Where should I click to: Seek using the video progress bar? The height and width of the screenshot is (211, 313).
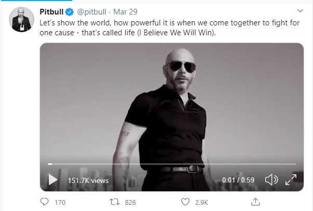[x=172, y=164]
